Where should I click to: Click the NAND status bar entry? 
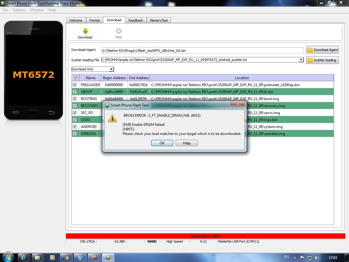[152, 241]
